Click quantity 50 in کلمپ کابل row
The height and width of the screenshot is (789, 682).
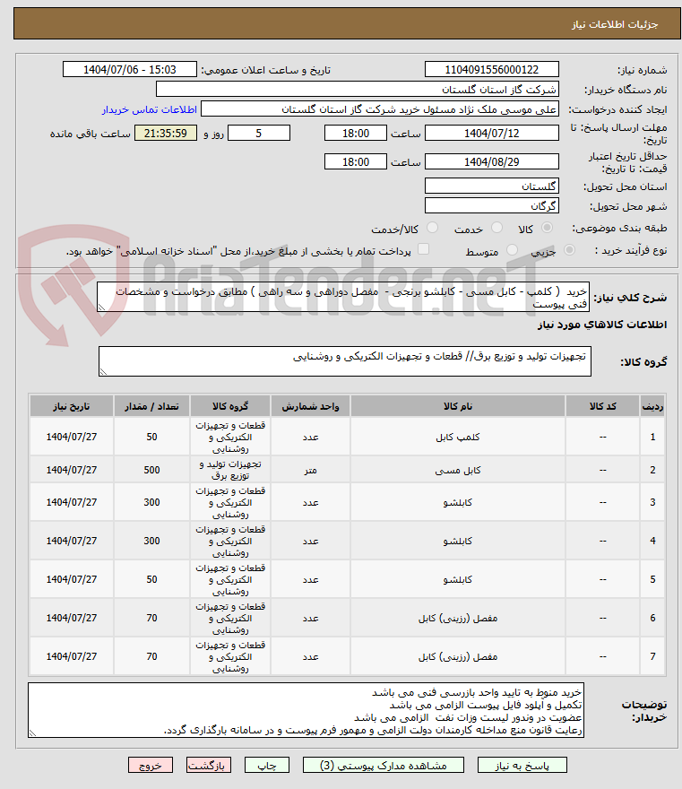pyautogui.click(x=151, y=438)
